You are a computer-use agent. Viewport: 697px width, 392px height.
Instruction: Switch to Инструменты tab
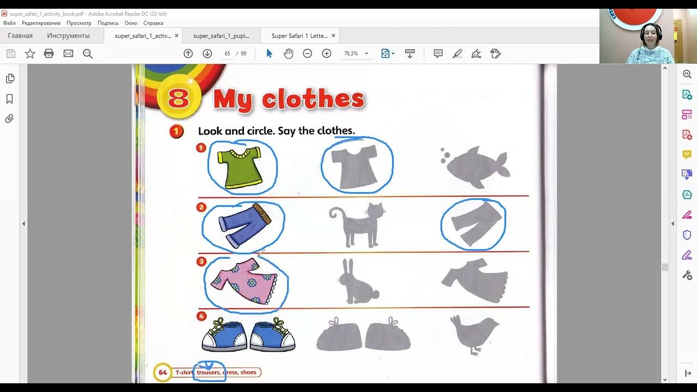coord(68,35)
